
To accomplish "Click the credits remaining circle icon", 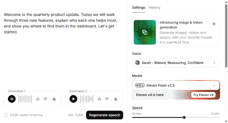I will (6, 115).
